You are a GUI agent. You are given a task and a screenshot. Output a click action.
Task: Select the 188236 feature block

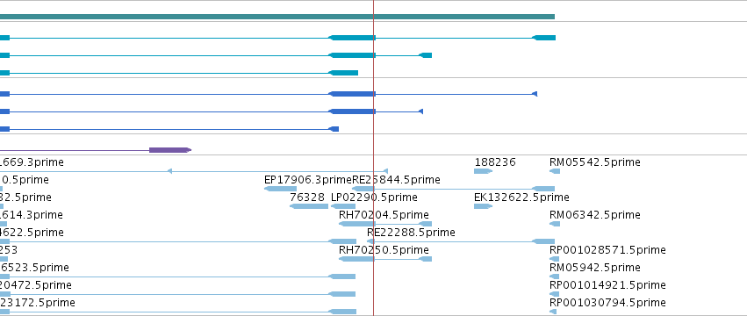point(483,171)
